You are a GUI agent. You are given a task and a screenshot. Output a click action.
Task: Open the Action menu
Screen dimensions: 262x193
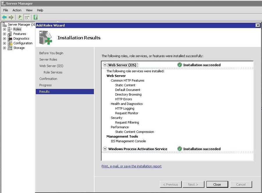17,10
